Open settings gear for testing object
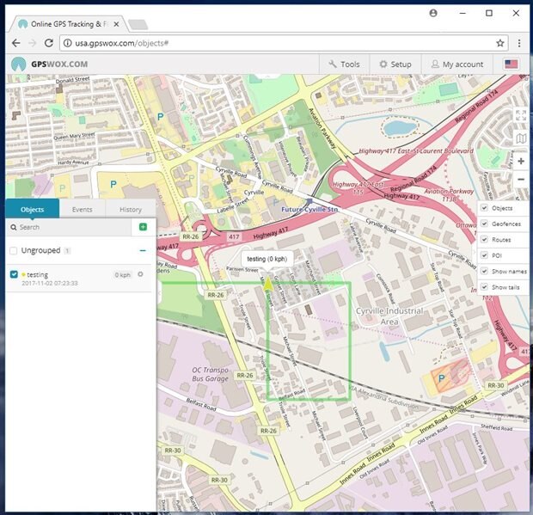Screen dimensions: 533x515 pyautogui.click(x=140, y=274)
